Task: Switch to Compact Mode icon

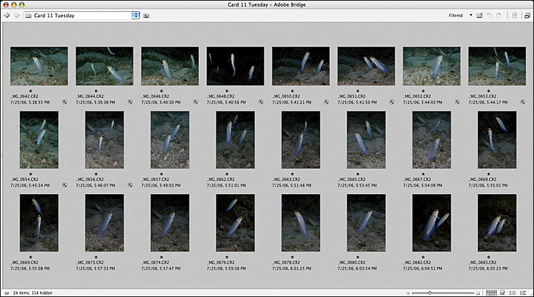Action: (x=527, y=15)
